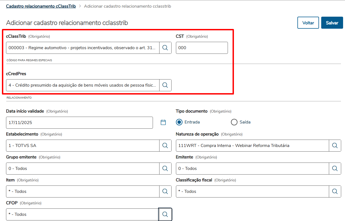
Task: Open Classificação fiscal search lookup
Action: click(335, 191)
